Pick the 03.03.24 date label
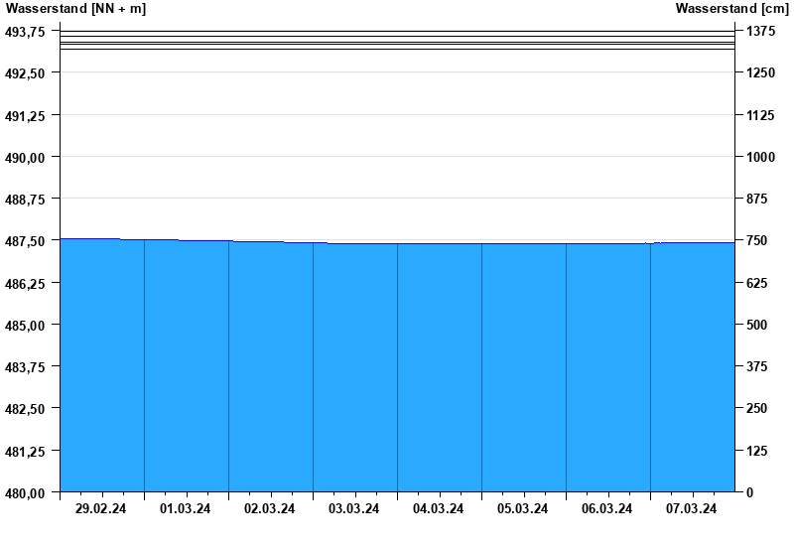 (x=354, y=509)
